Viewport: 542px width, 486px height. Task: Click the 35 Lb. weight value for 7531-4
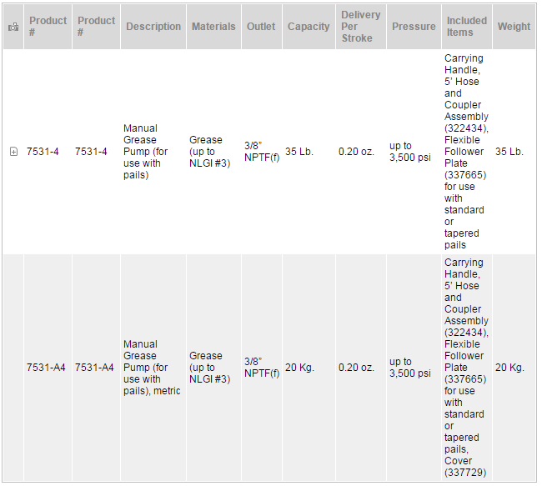[509, 152]
